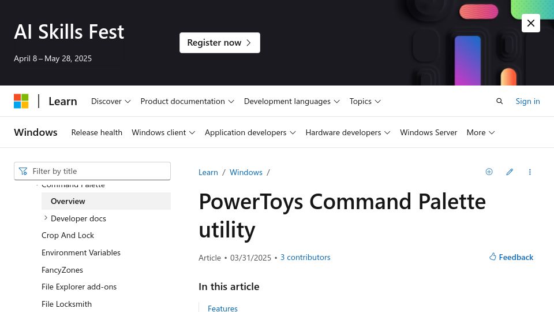The height and width of the screenshot is (312, 554).
Task: Click the Register now button
Action: (220, 43)
